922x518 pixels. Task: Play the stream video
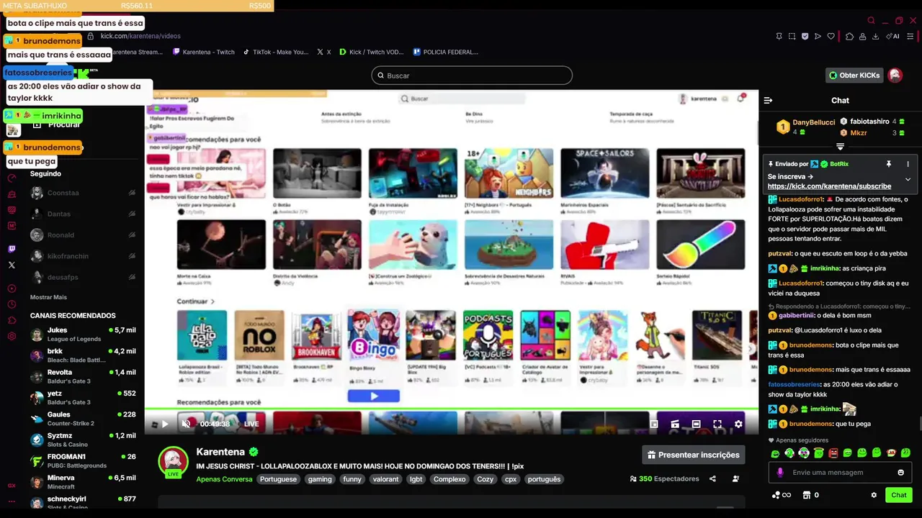165,424
